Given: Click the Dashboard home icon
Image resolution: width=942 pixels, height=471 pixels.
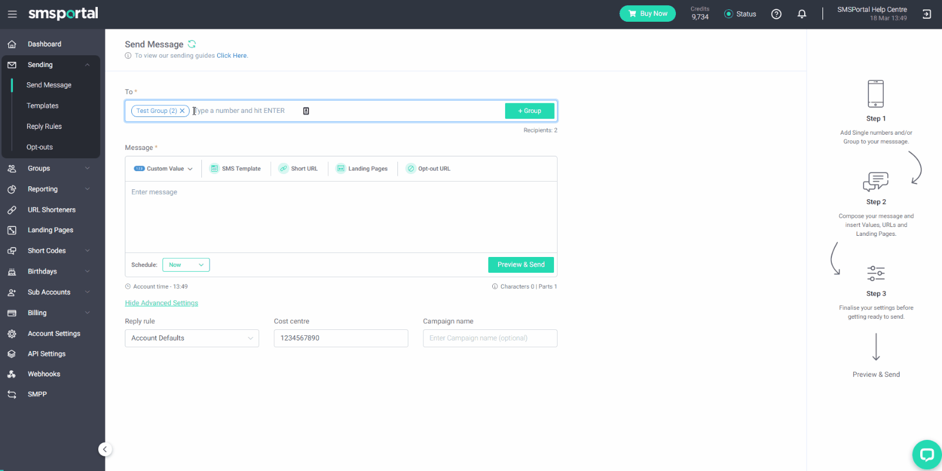Looking at the screenshot, I should tap(12, 44).
